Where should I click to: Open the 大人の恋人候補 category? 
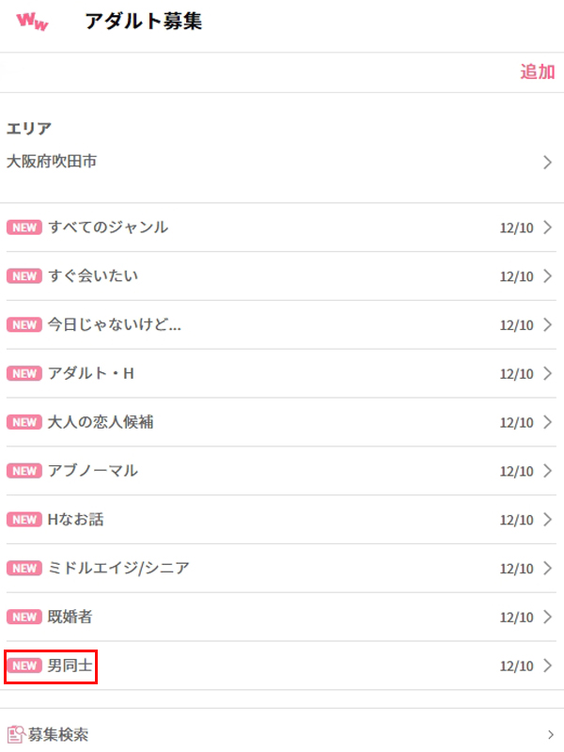(101, 422)
